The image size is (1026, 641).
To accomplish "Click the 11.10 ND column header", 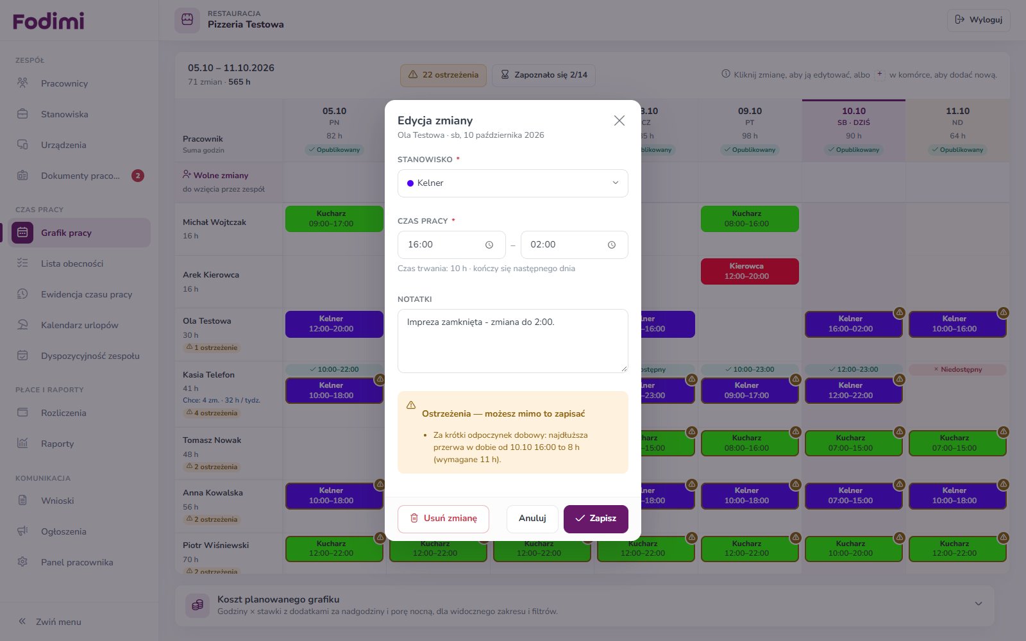I will tap(957, 130).
